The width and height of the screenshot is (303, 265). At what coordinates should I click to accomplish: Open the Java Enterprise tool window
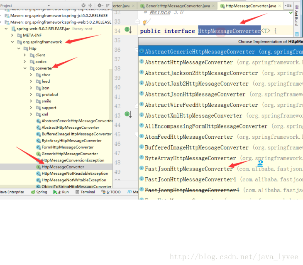12,192
